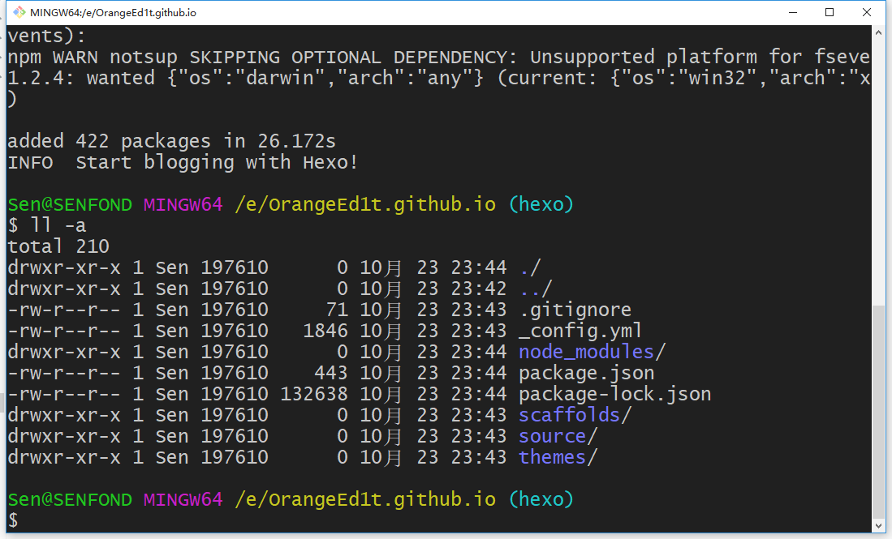892x539 pixels.
Task: Click the package.json file name
Action: (586, 373)
